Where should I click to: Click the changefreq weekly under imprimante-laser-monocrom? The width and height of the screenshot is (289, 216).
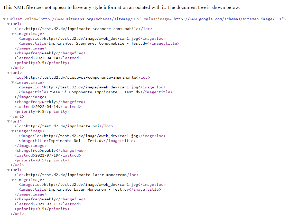tap(49, 199)
